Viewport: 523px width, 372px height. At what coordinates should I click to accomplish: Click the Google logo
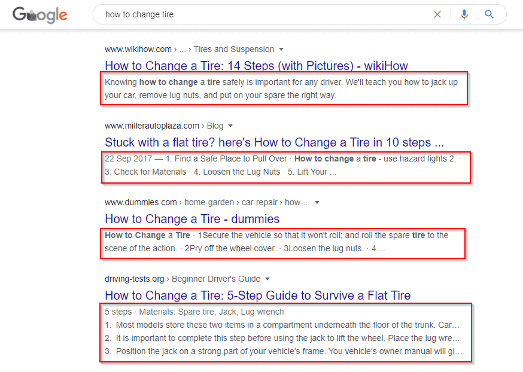[39, 15]
